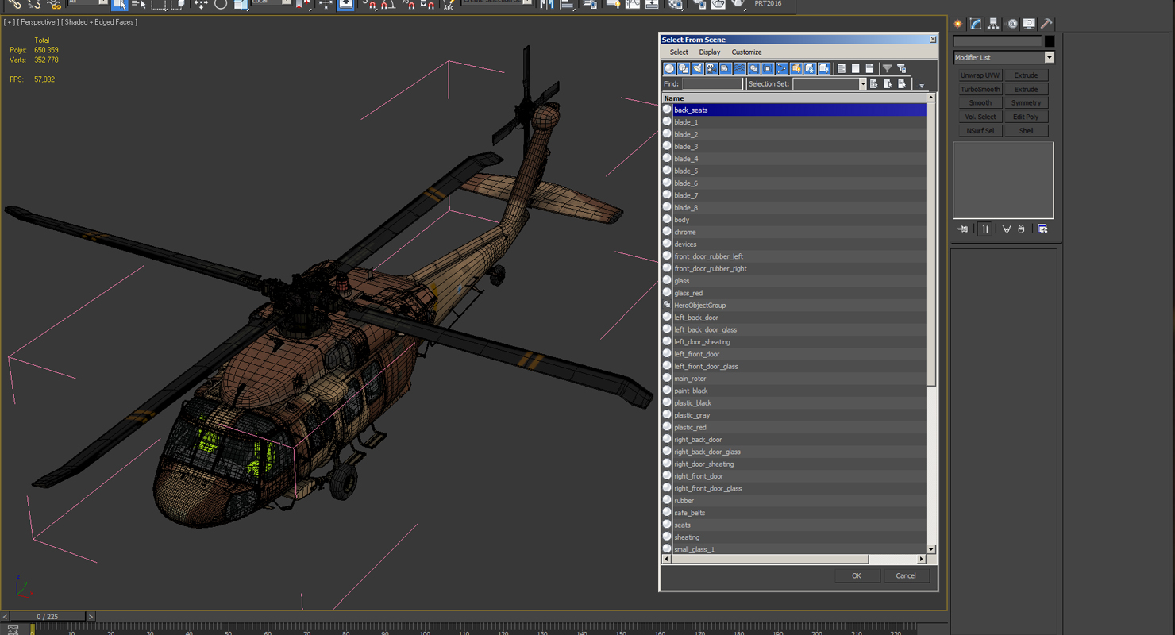Click the Make Unique icon
The image size is (1175, 635).
pos(1007,229)
